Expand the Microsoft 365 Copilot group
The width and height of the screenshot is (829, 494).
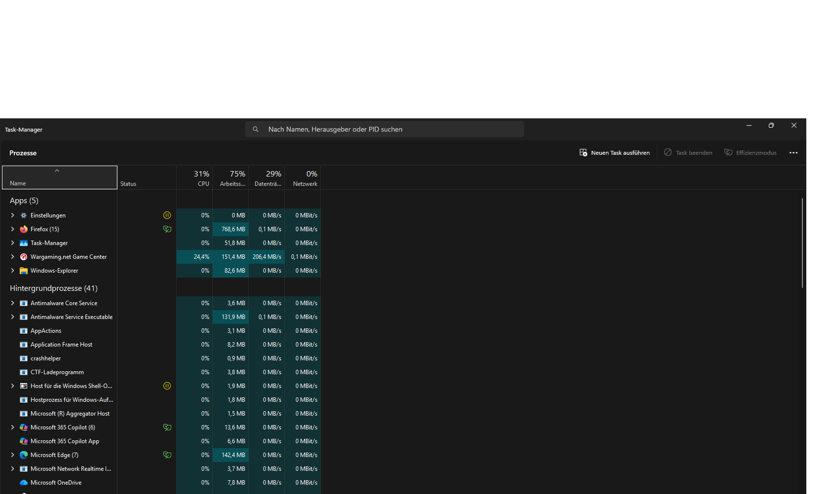(12, 427)
